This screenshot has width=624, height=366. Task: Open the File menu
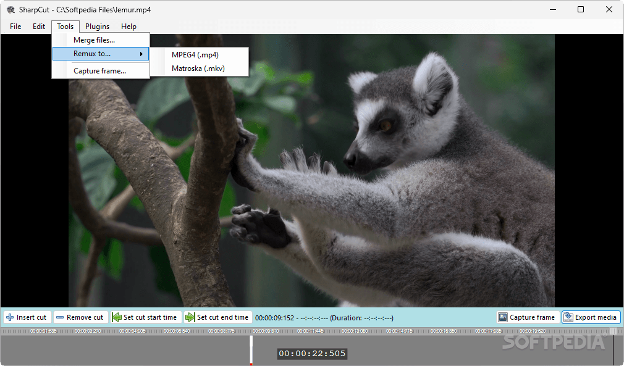15,26
